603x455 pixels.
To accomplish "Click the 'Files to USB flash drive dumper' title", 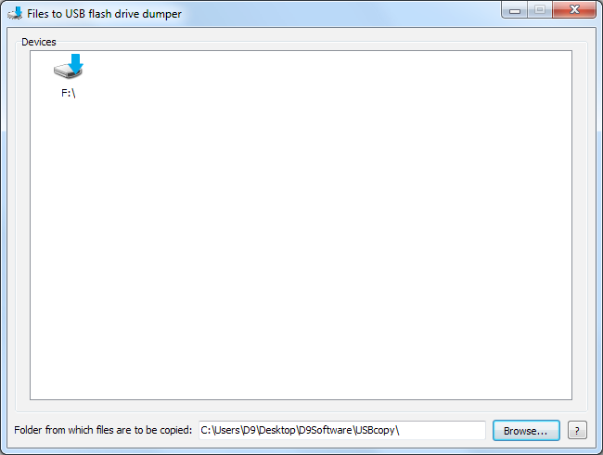I will (104, 14).
